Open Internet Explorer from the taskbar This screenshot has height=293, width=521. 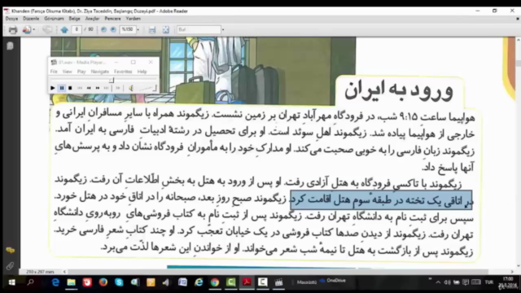199,282
